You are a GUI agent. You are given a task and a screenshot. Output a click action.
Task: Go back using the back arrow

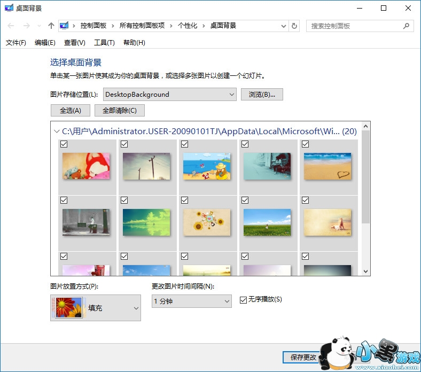[11, 26]
